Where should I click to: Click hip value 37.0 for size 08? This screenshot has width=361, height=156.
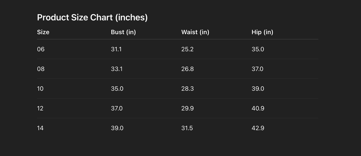tap(257, 69)
